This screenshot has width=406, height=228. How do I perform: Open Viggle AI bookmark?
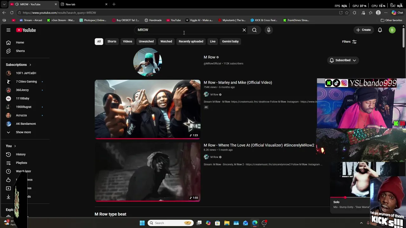click(x=199, y=20)
